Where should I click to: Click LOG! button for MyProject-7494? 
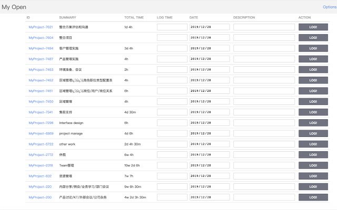(x=313, y=48)
